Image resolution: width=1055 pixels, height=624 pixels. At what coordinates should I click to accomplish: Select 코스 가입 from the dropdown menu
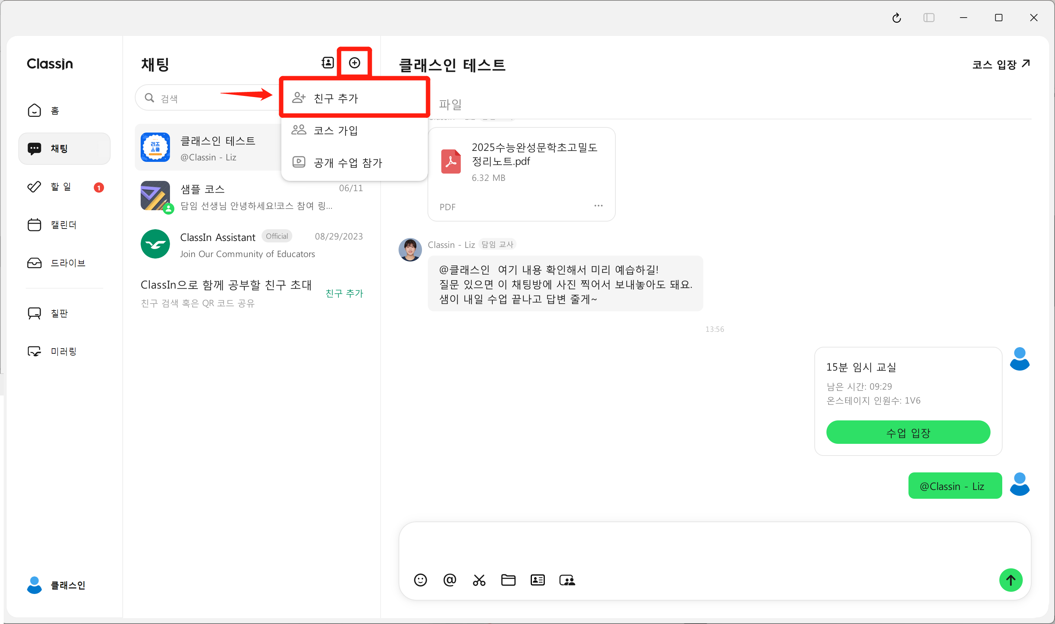tap(355, 130)
